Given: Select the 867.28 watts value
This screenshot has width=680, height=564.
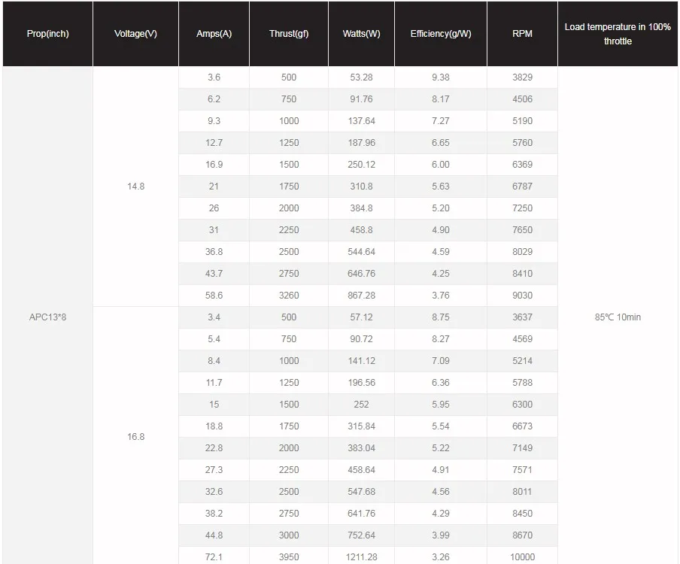Looking at the screenshot, I should point(361,296).
